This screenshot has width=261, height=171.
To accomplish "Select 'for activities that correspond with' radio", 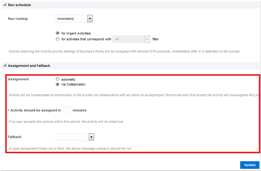I will pyautogui.click(x=58, y=39).
